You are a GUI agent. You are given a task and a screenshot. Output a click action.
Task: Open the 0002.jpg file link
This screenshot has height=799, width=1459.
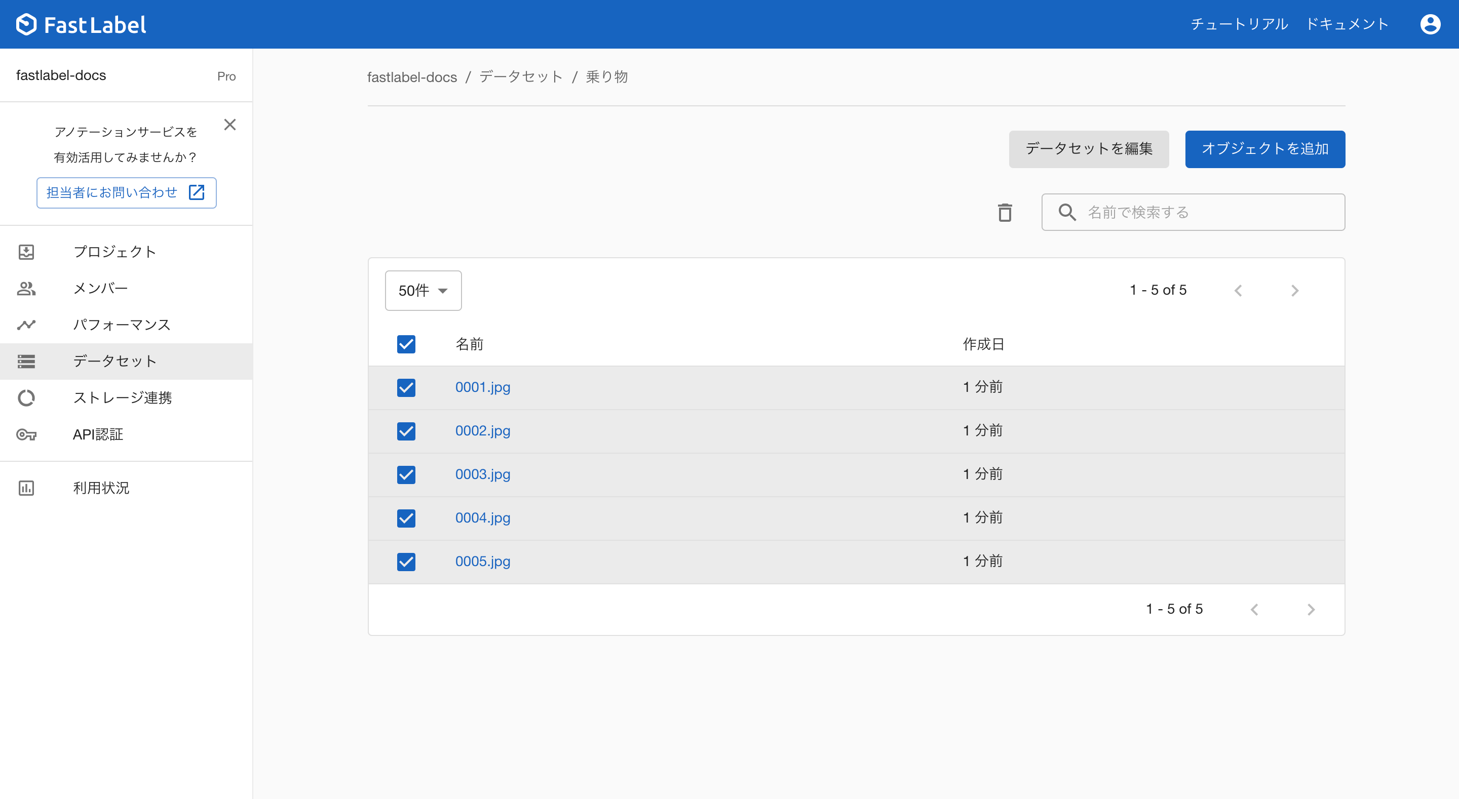483,431
